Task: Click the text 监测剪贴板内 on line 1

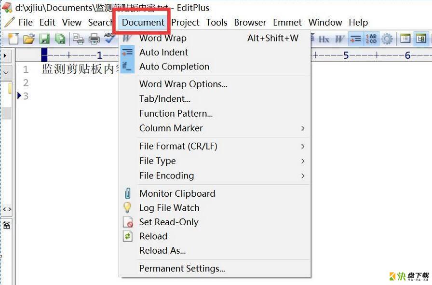Action: click(79, 69)
